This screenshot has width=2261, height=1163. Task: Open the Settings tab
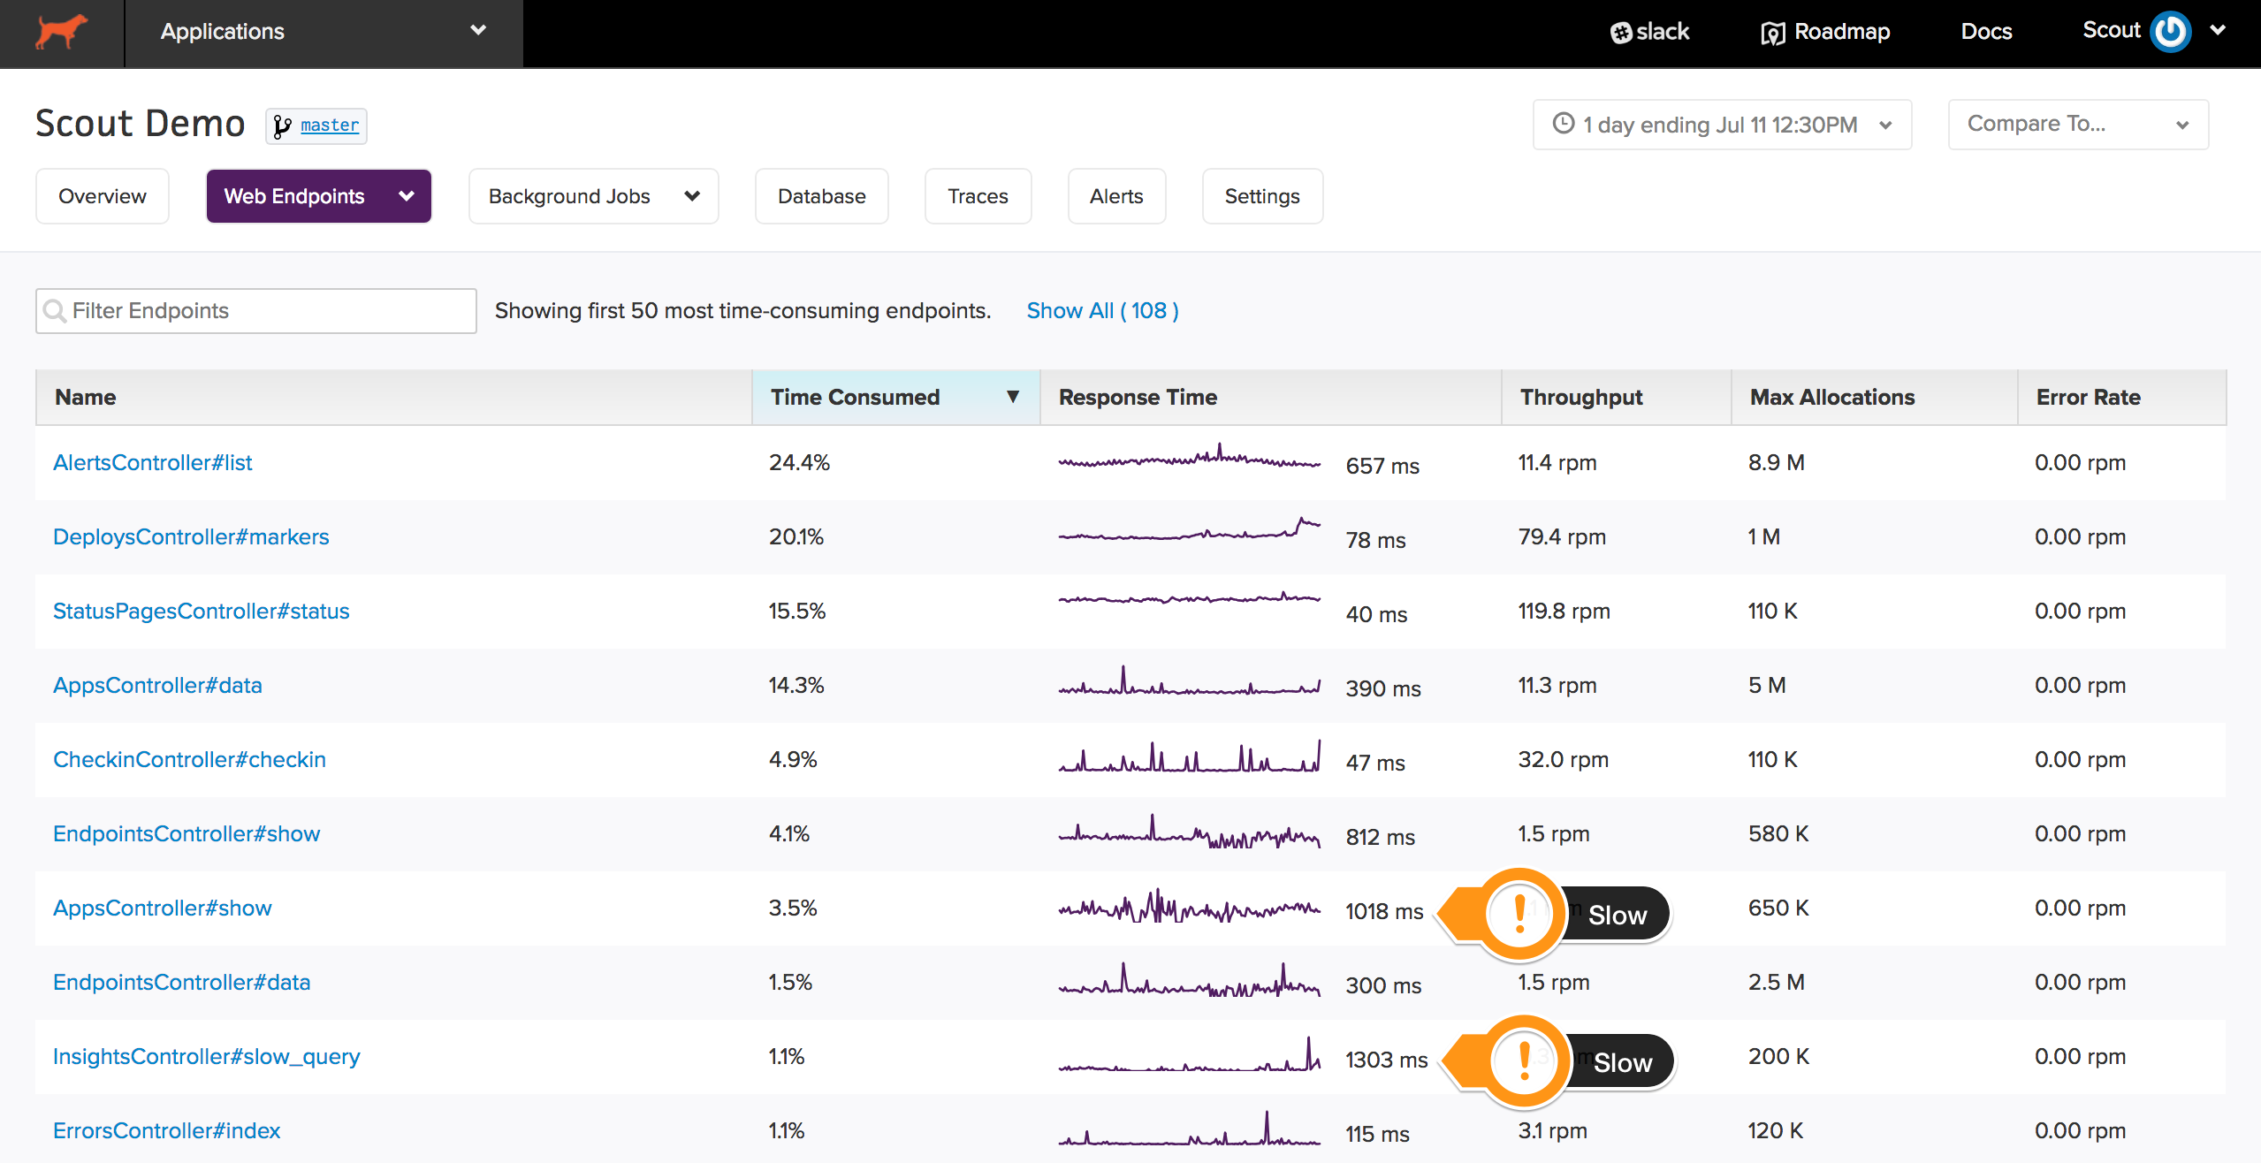1262,196
